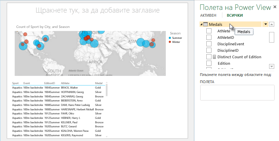This screenshot has width=279, height=141.
Task: Click the Edition field name
Action: tap(224, 63)
